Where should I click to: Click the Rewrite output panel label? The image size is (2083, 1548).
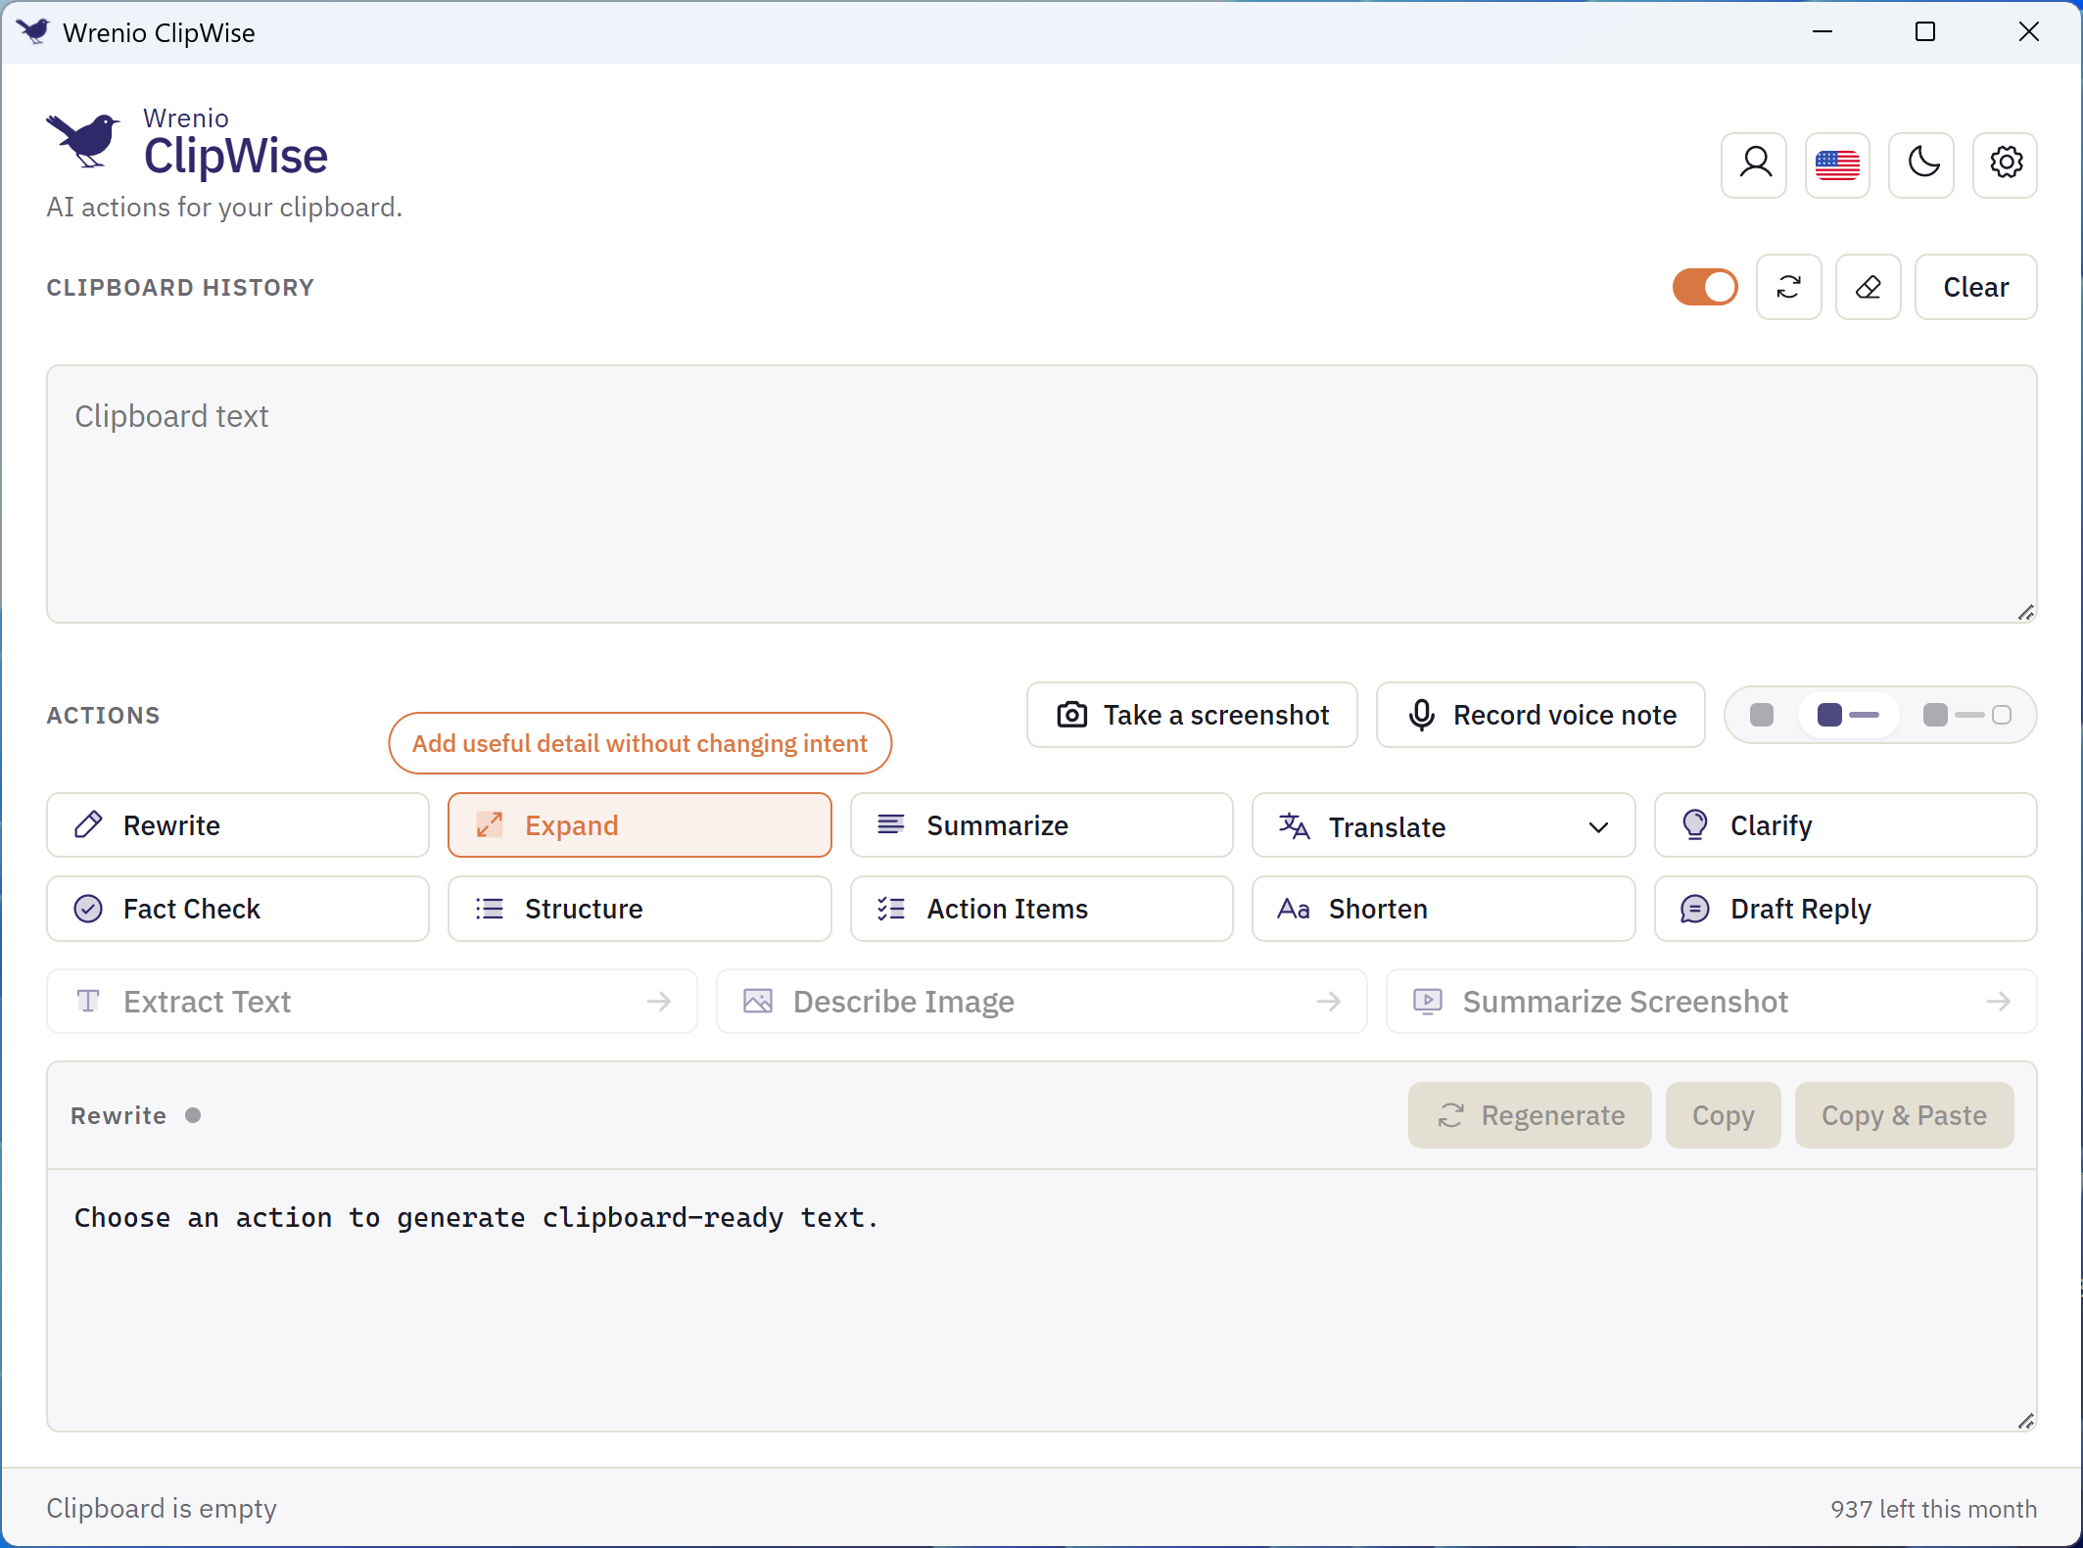click(x=118, y=1115)
